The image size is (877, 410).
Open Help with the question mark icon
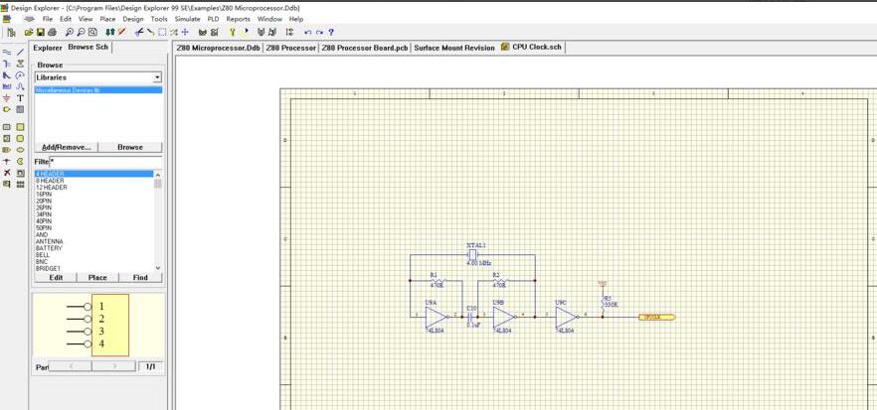331,33
